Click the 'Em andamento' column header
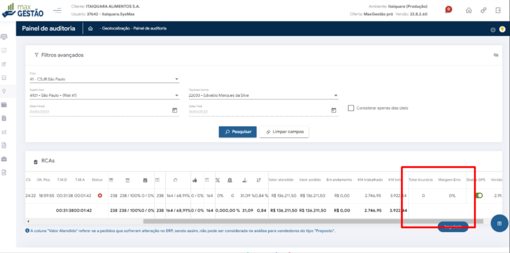The image size is (510, 253). pyautogui.click(x=339, y=180)
